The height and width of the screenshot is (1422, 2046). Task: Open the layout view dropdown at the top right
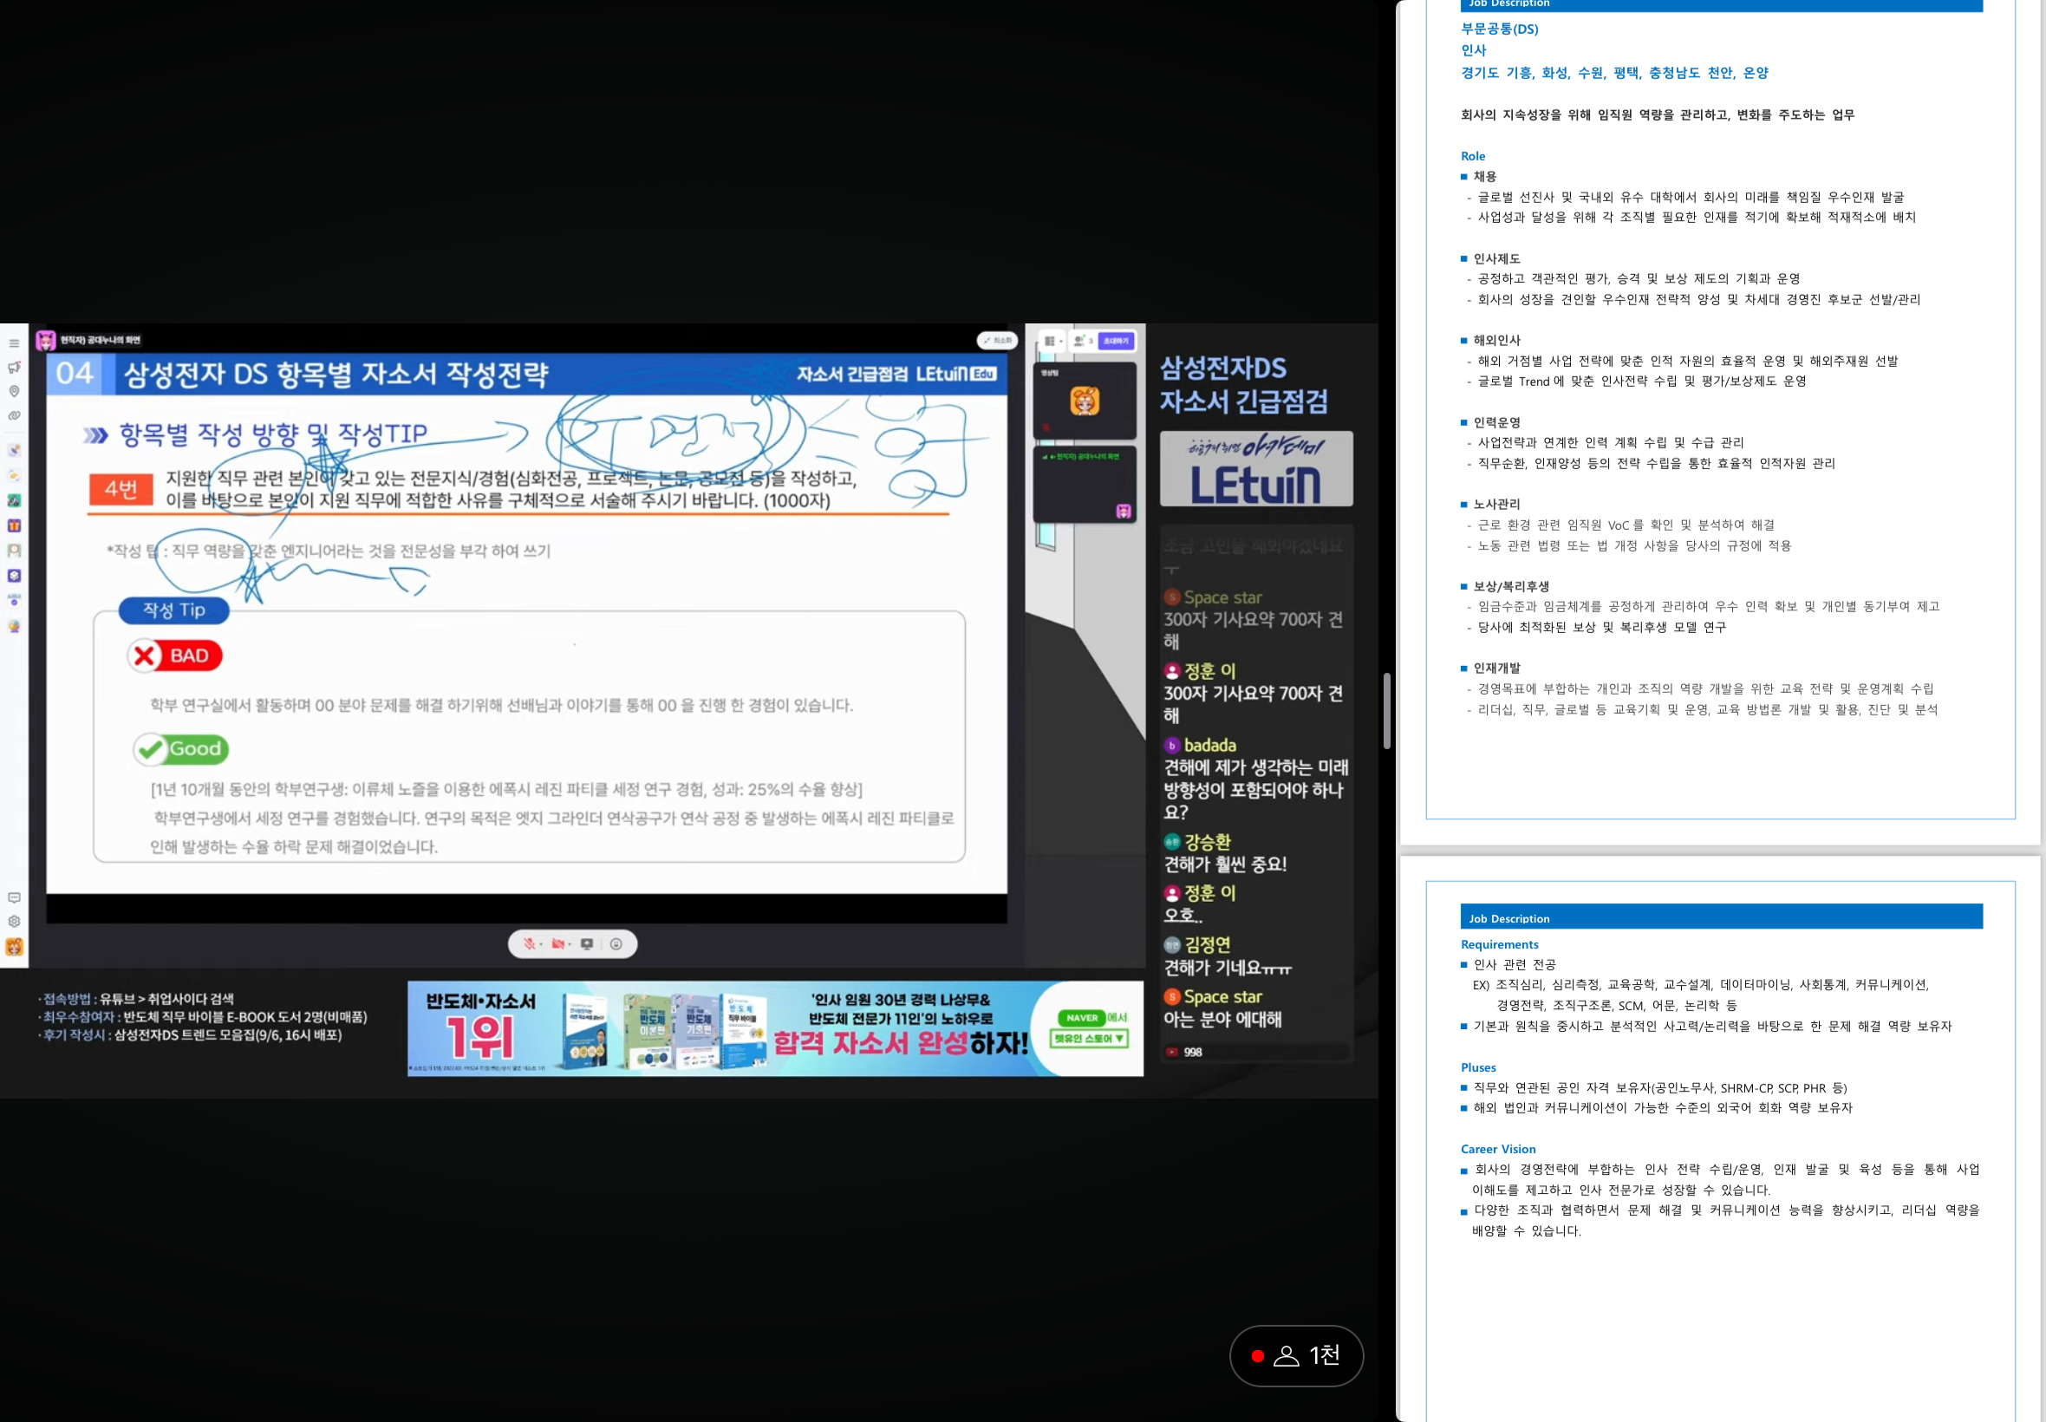(1052, 341)
